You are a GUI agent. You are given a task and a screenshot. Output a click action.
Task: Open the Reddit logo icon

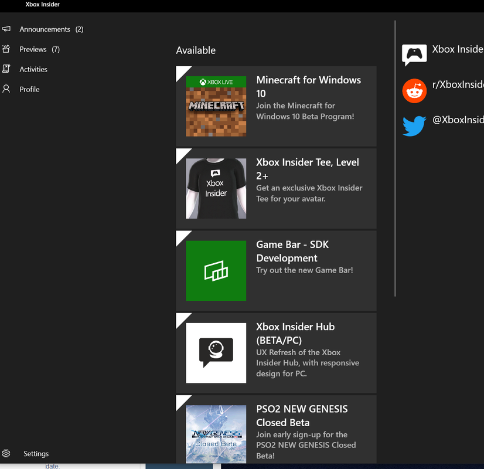414,91
